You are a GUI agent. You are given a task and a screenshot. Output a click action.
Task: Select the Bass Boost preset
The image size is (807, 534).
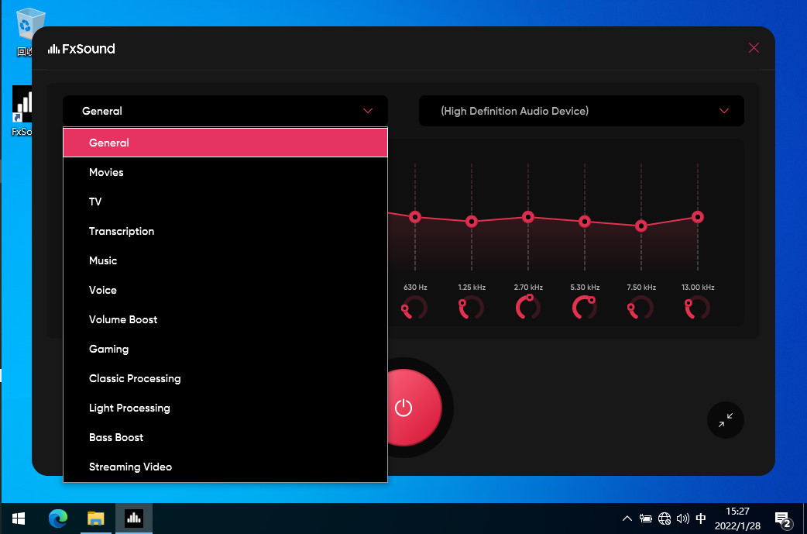click(x=225, y=437)
